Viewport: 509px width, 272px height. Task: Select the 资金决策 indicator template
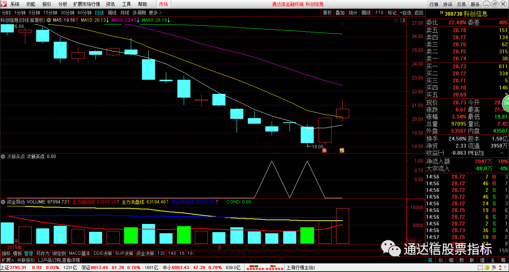145,253
